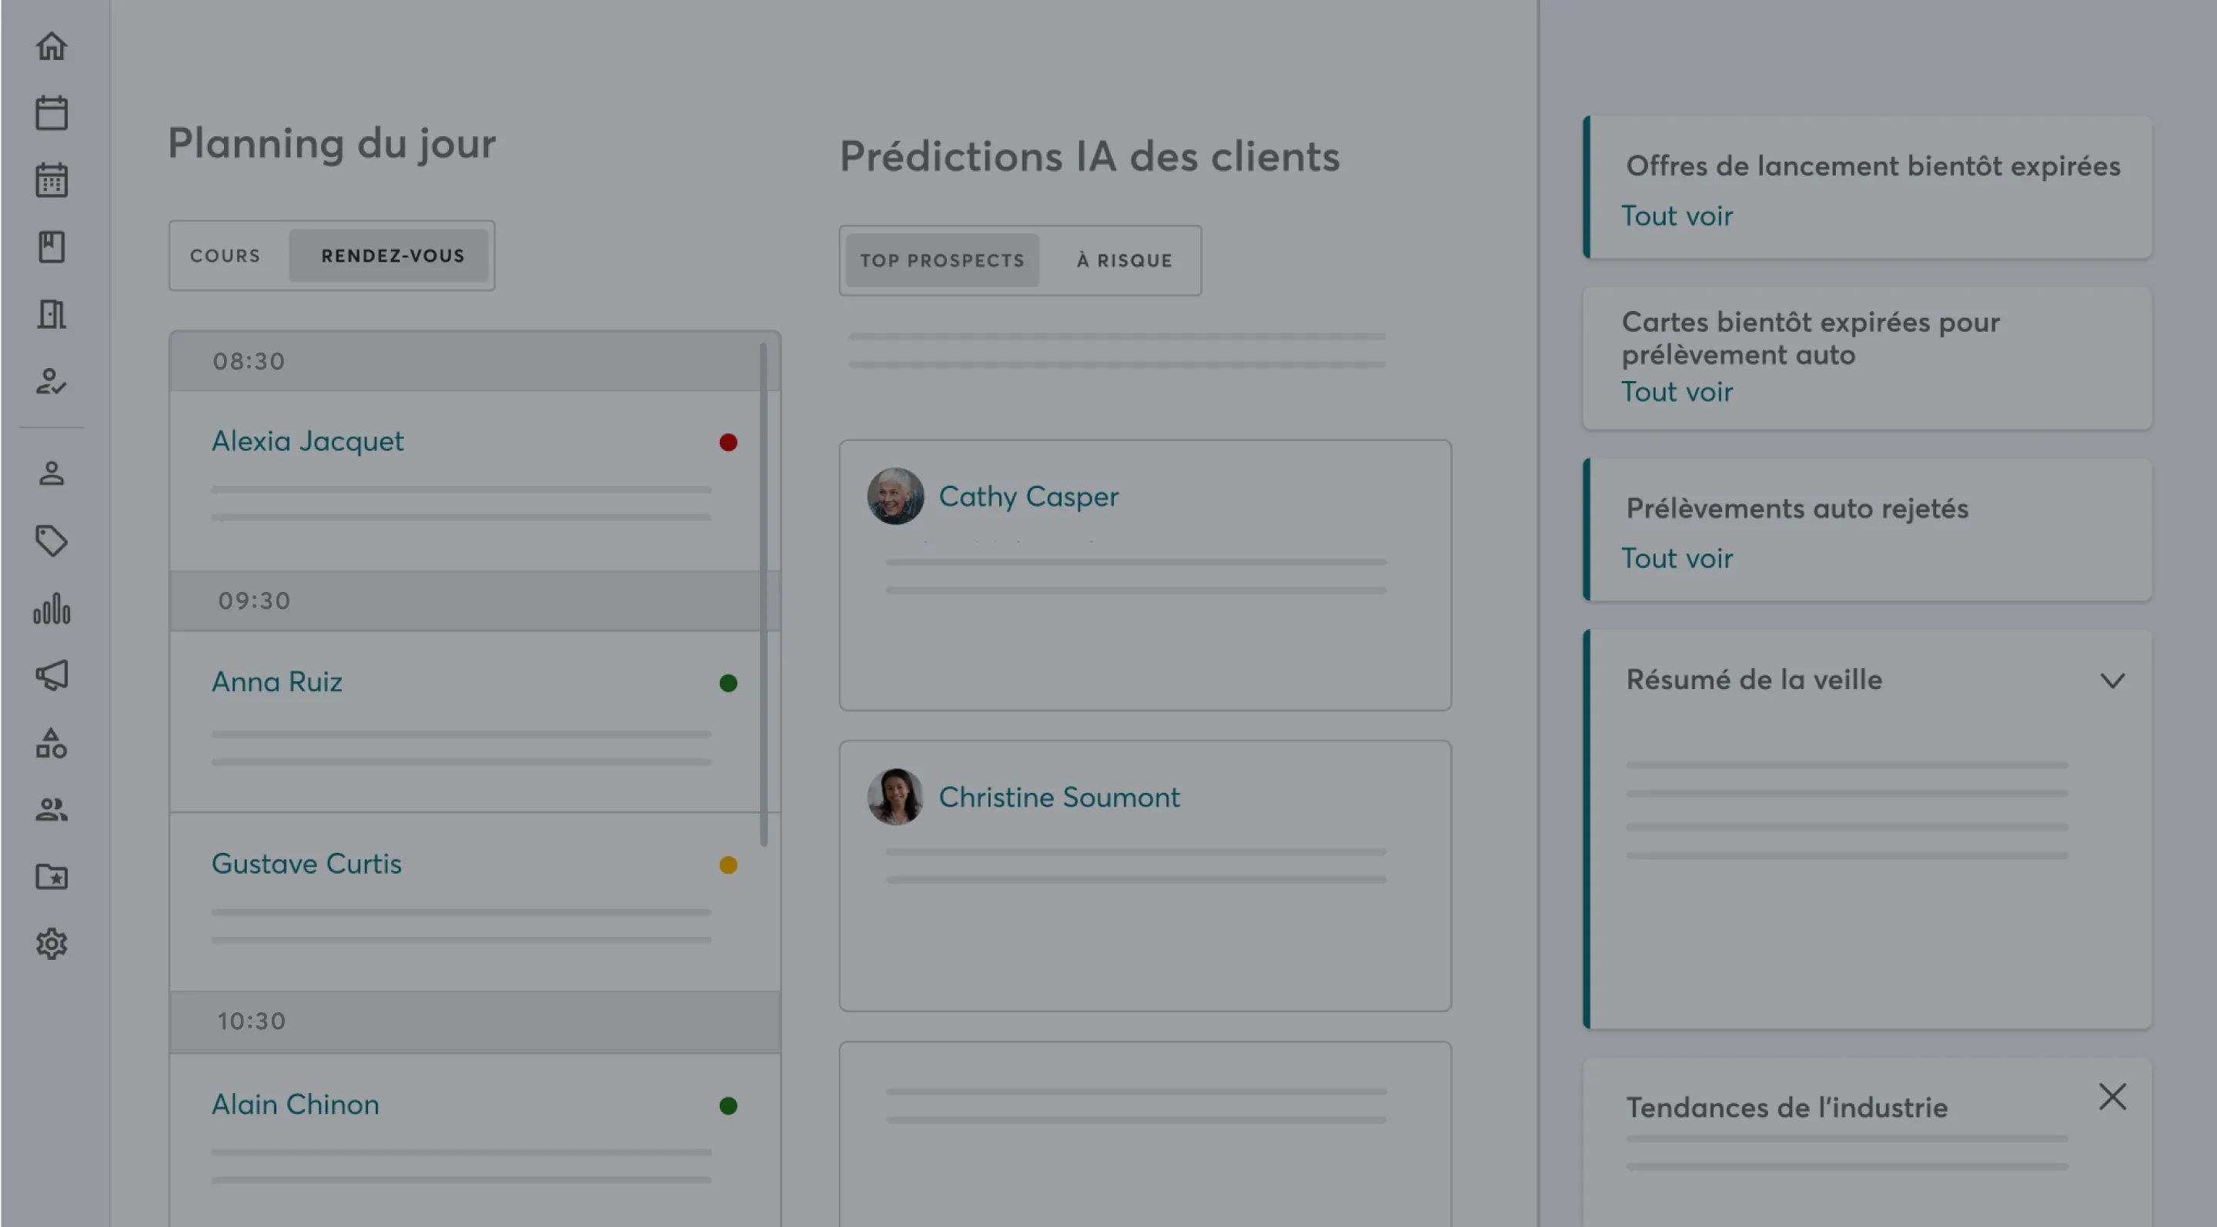This screenshot has width=2217, height=1227.
Task: Open the door check-in icon
Action: [x=52, y=314]
